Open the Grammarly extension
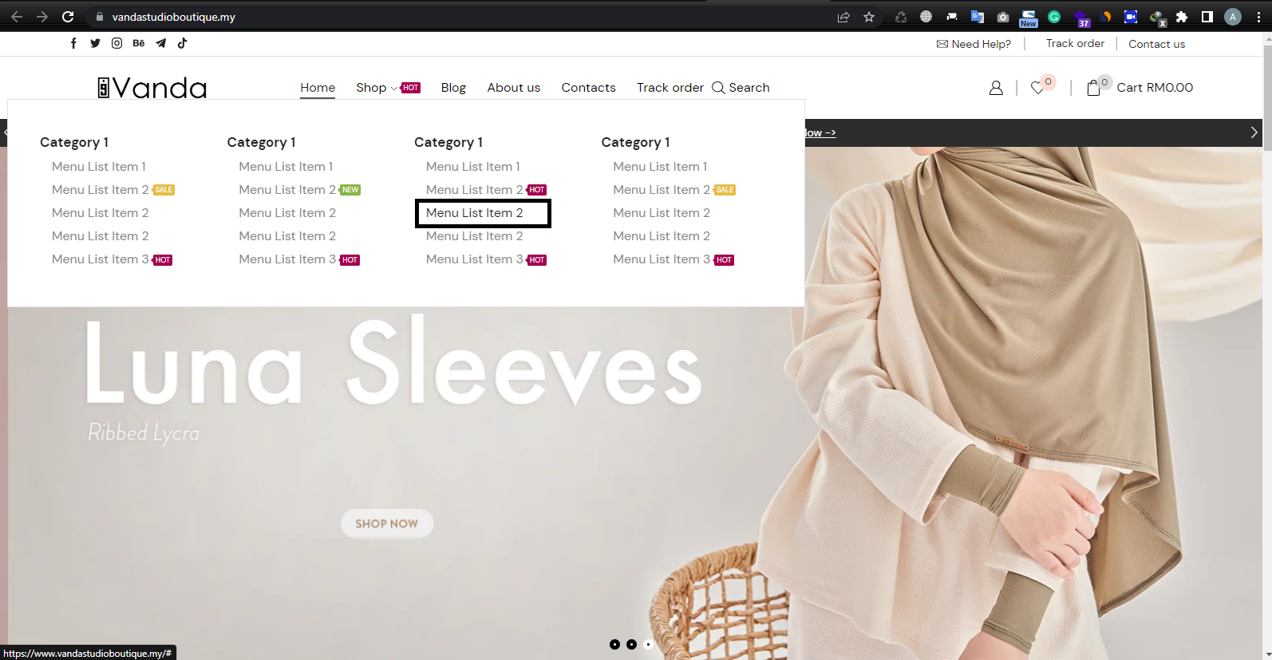This screenshot has height=660, width=1272. [x=1054, y=17]
